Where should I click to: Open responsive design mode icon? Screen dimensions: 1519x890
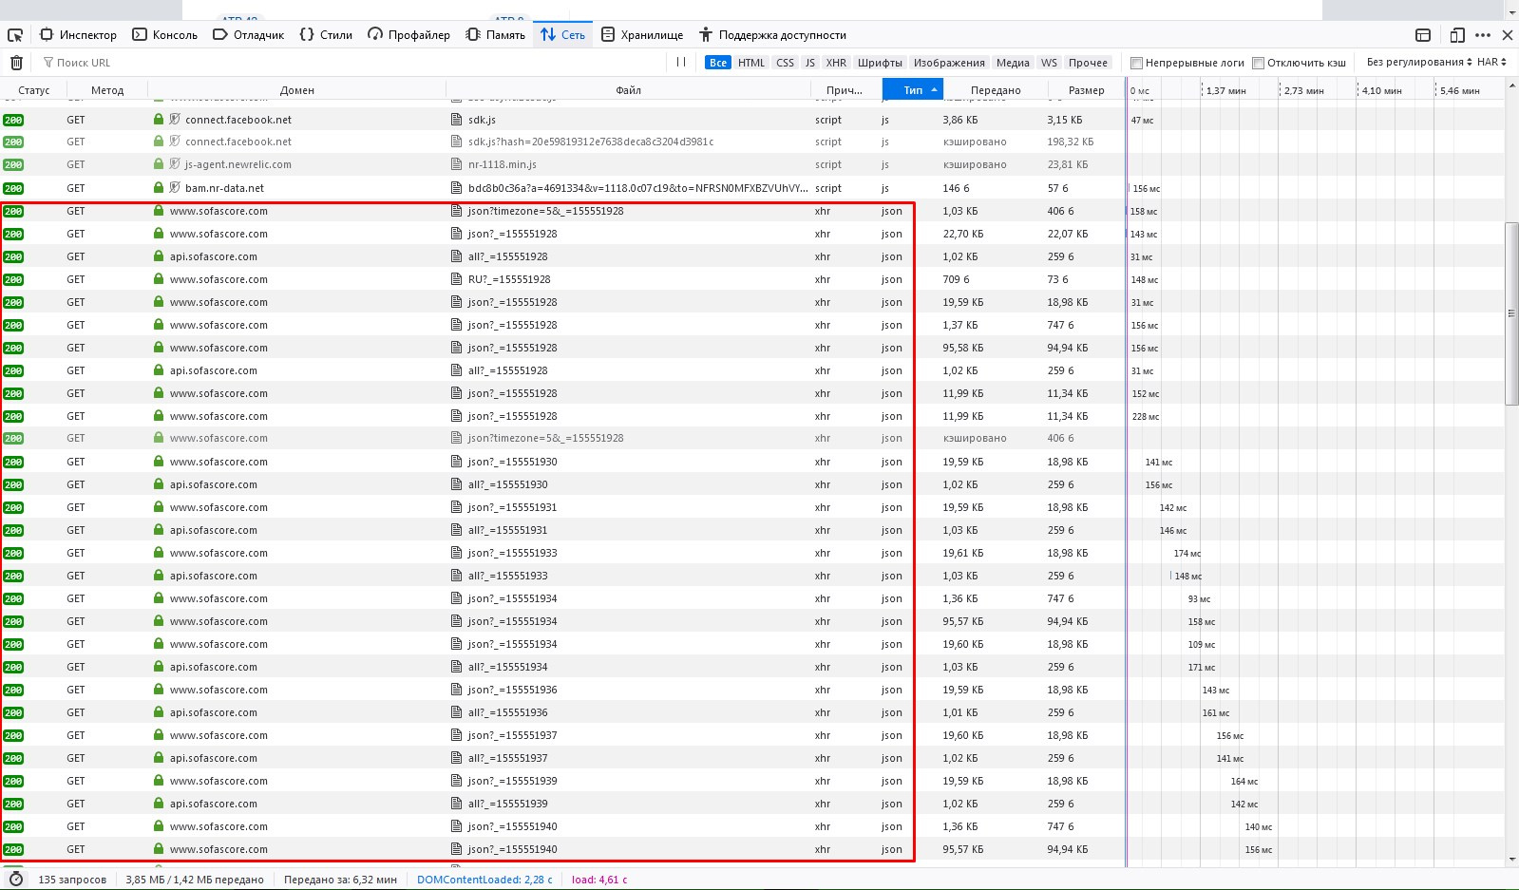pos(1457,35)
